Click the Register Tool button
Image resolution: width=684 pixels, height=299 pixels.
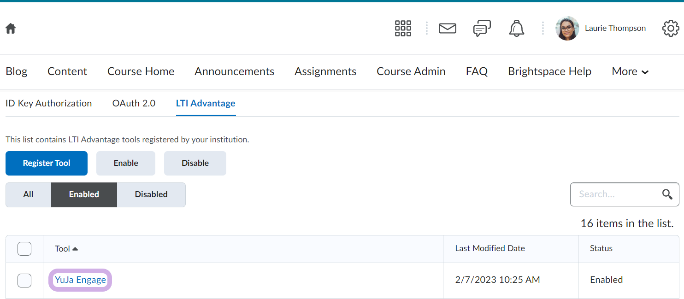point(47,163)
